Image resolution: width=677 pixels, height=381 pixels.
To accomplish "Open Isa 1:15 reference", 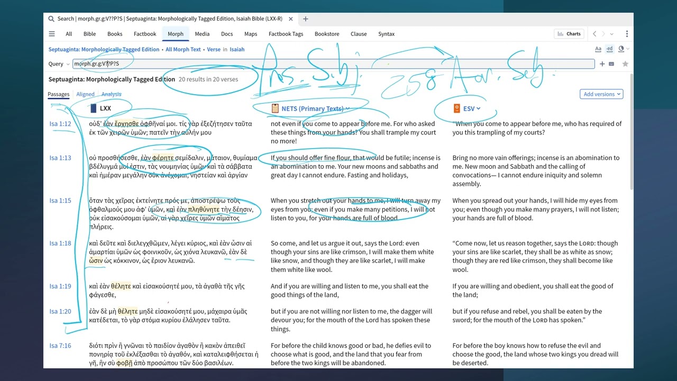I will click(x=60, y=201).
